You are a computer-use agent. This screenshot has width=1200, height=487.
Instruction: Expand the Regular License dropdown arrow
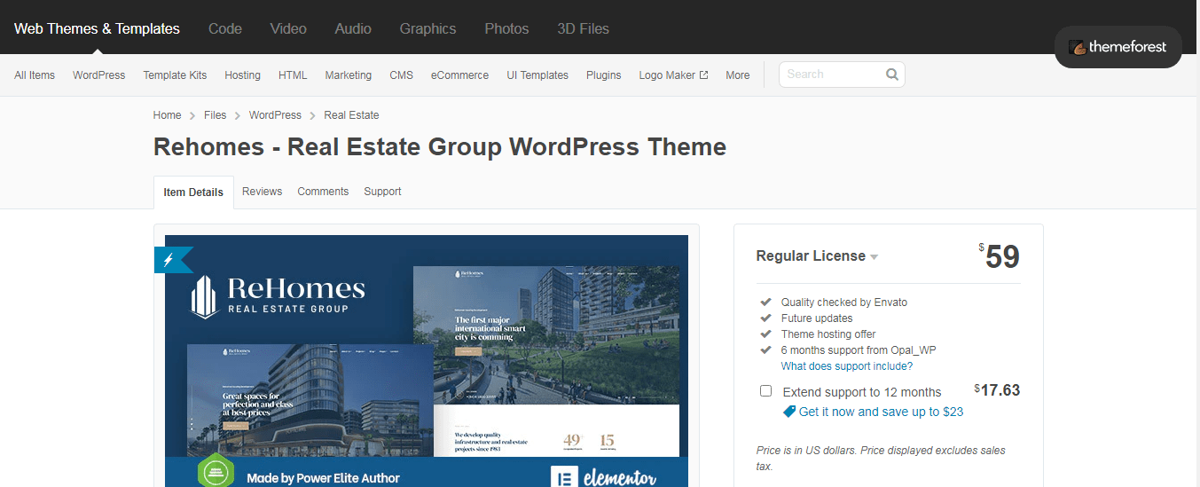click(x=875, y=257)
